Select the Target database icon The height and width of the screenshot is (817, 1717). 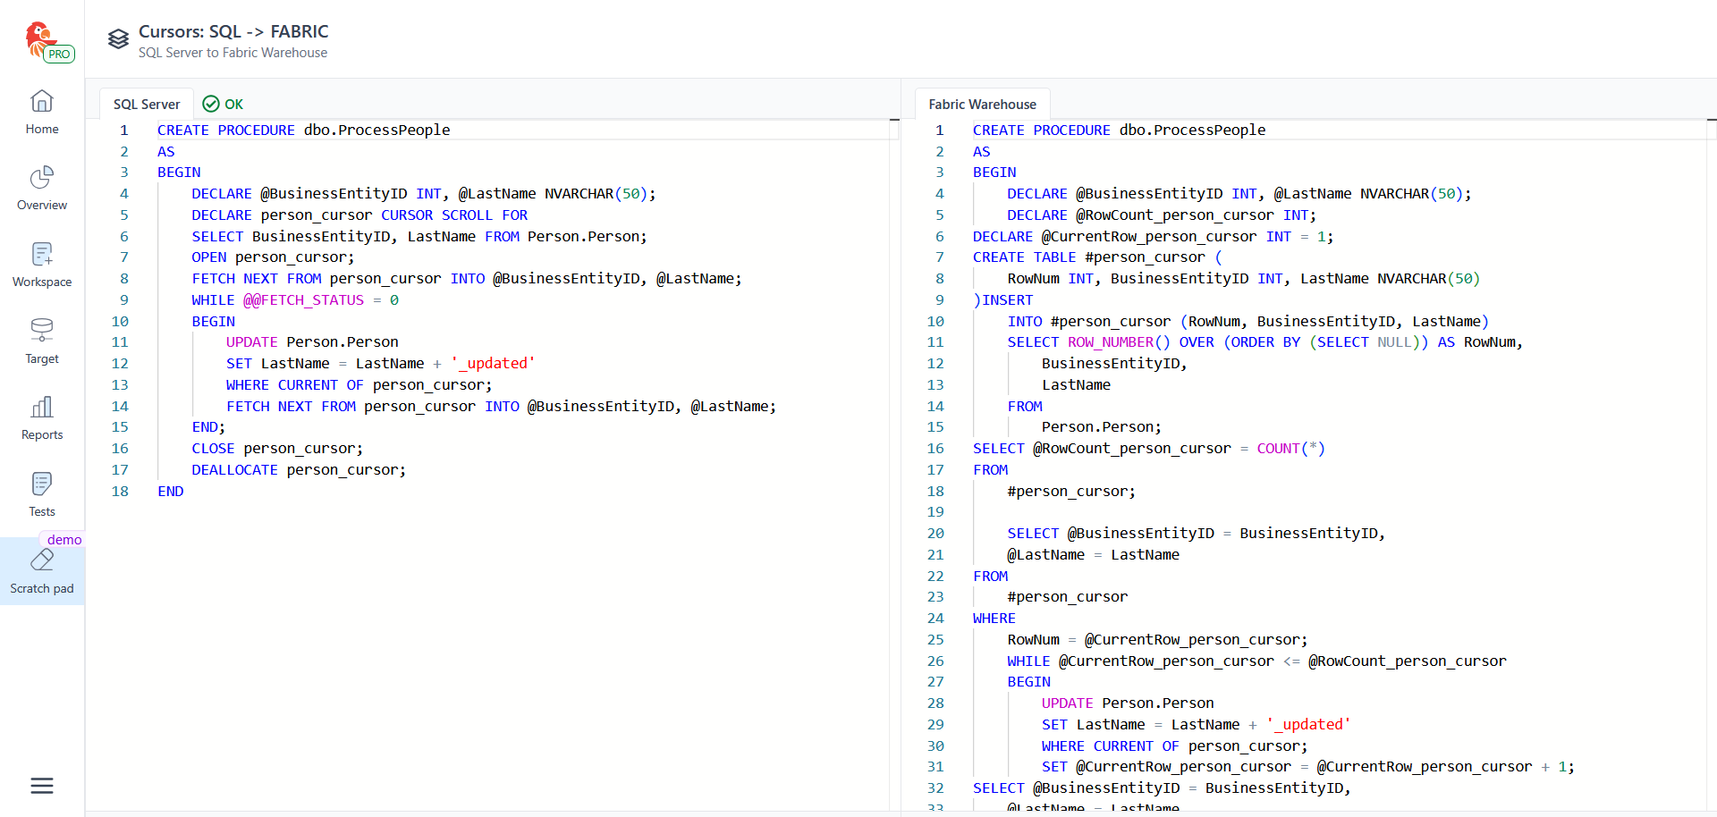tap(42, 331)
